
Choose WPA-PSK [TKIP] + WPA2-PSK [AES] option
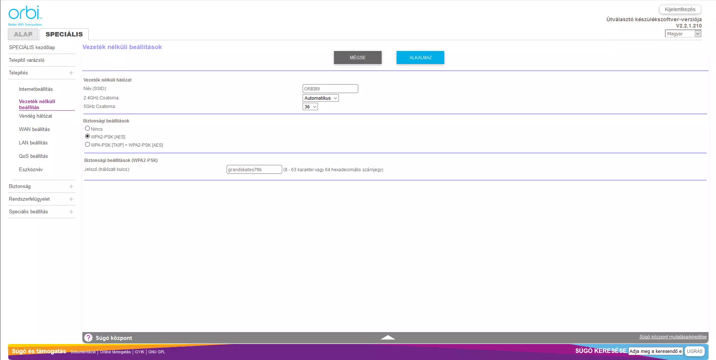click(x=87, y=144)
